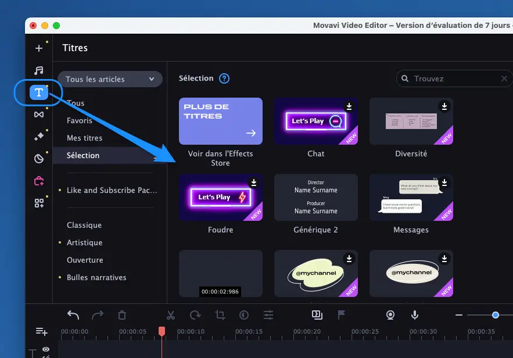
Task: Click the 'Voir dans l'Effects Store' label
Action: [221, 159]
